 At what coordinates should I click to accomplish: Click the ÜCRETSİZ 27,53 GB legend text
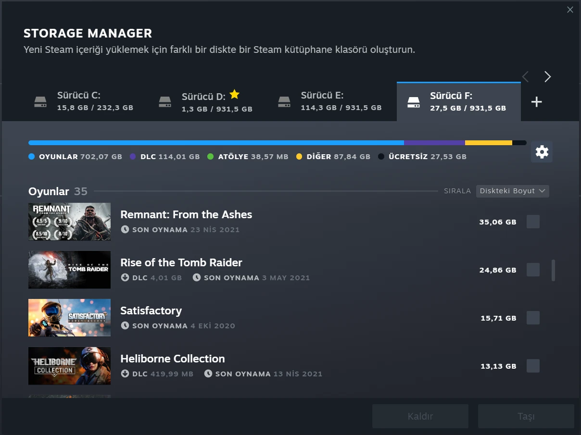pyautogui.click(x=428, y=157)
